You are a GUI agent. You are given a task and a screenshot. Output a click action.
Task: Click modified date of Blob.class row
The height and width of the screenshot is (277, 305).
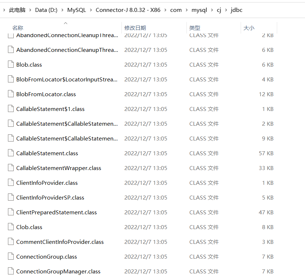pos(146,64)
